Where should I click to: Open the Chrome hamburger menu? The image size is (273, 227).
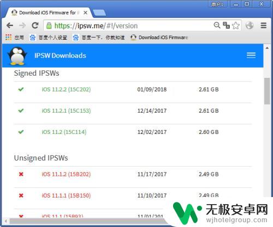point(263,26)
